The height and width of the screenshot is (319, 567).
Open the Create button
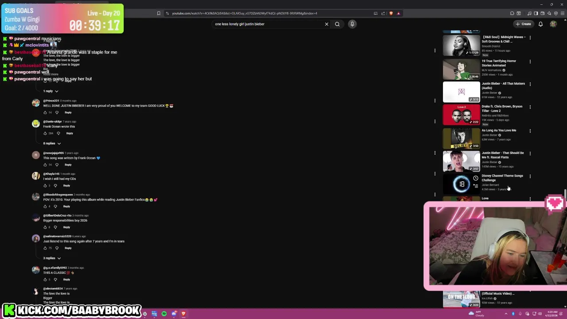523,24
